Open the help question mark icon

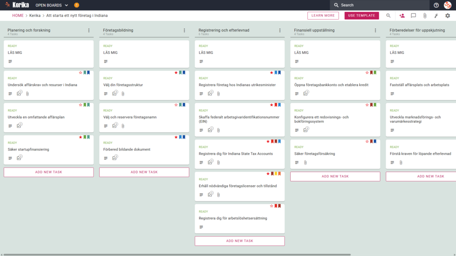(436, 5)
